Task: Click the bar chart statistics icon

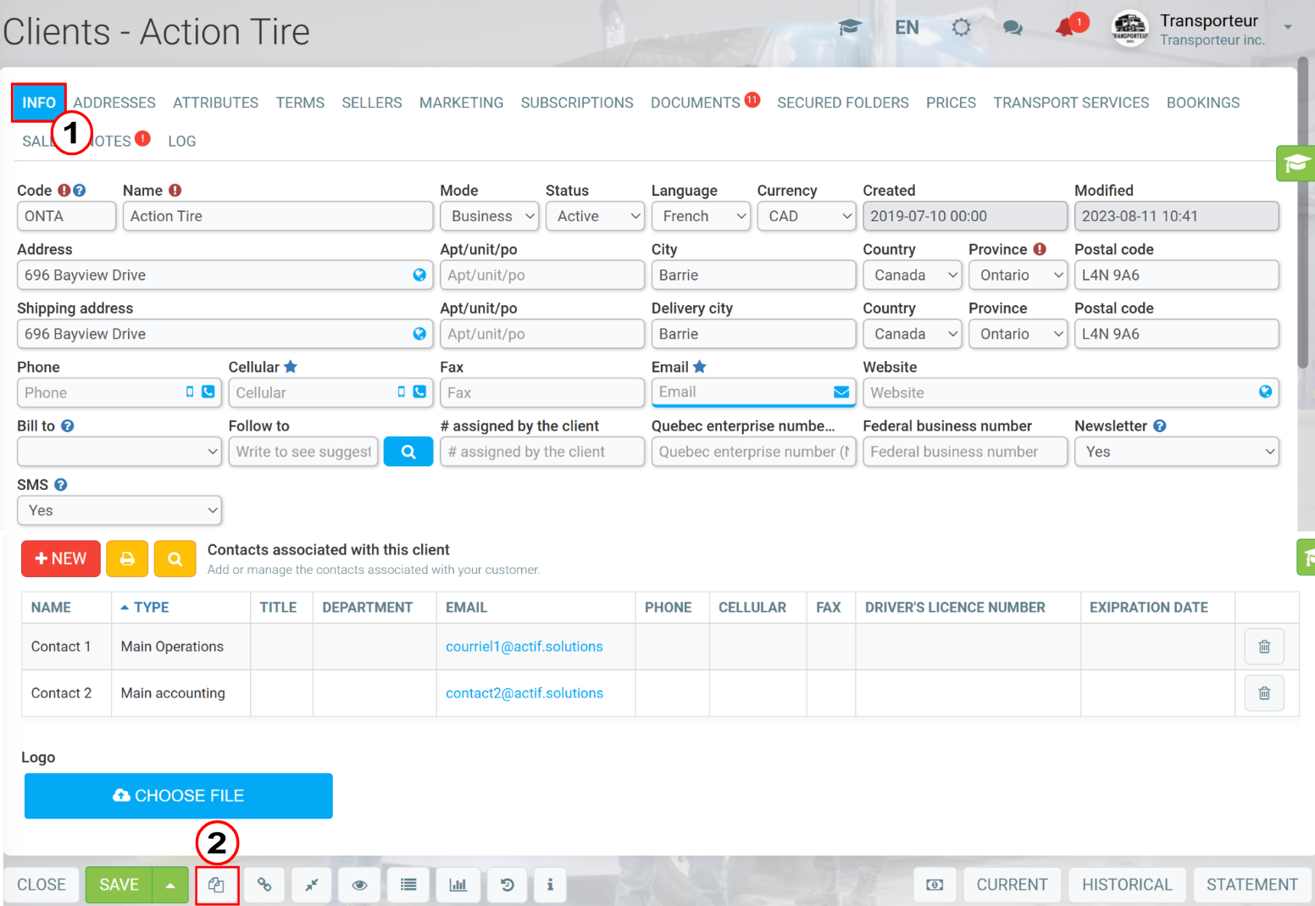Action: coord(458,885)
